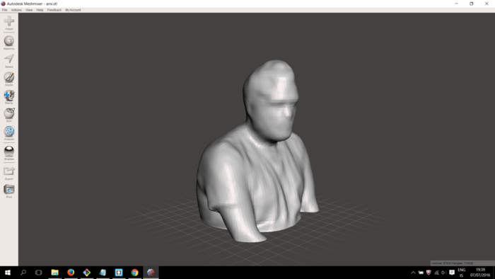
Task: Click the Print icon
Action: 8,189
